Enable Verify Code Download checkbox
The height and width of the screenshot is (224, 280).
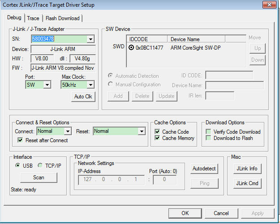tap(208, 131)
